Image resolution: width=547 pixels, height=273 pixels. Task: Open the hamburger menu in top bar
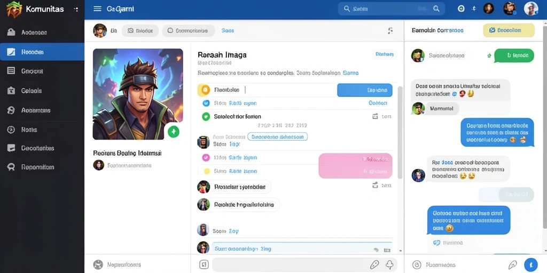[97, 9]
